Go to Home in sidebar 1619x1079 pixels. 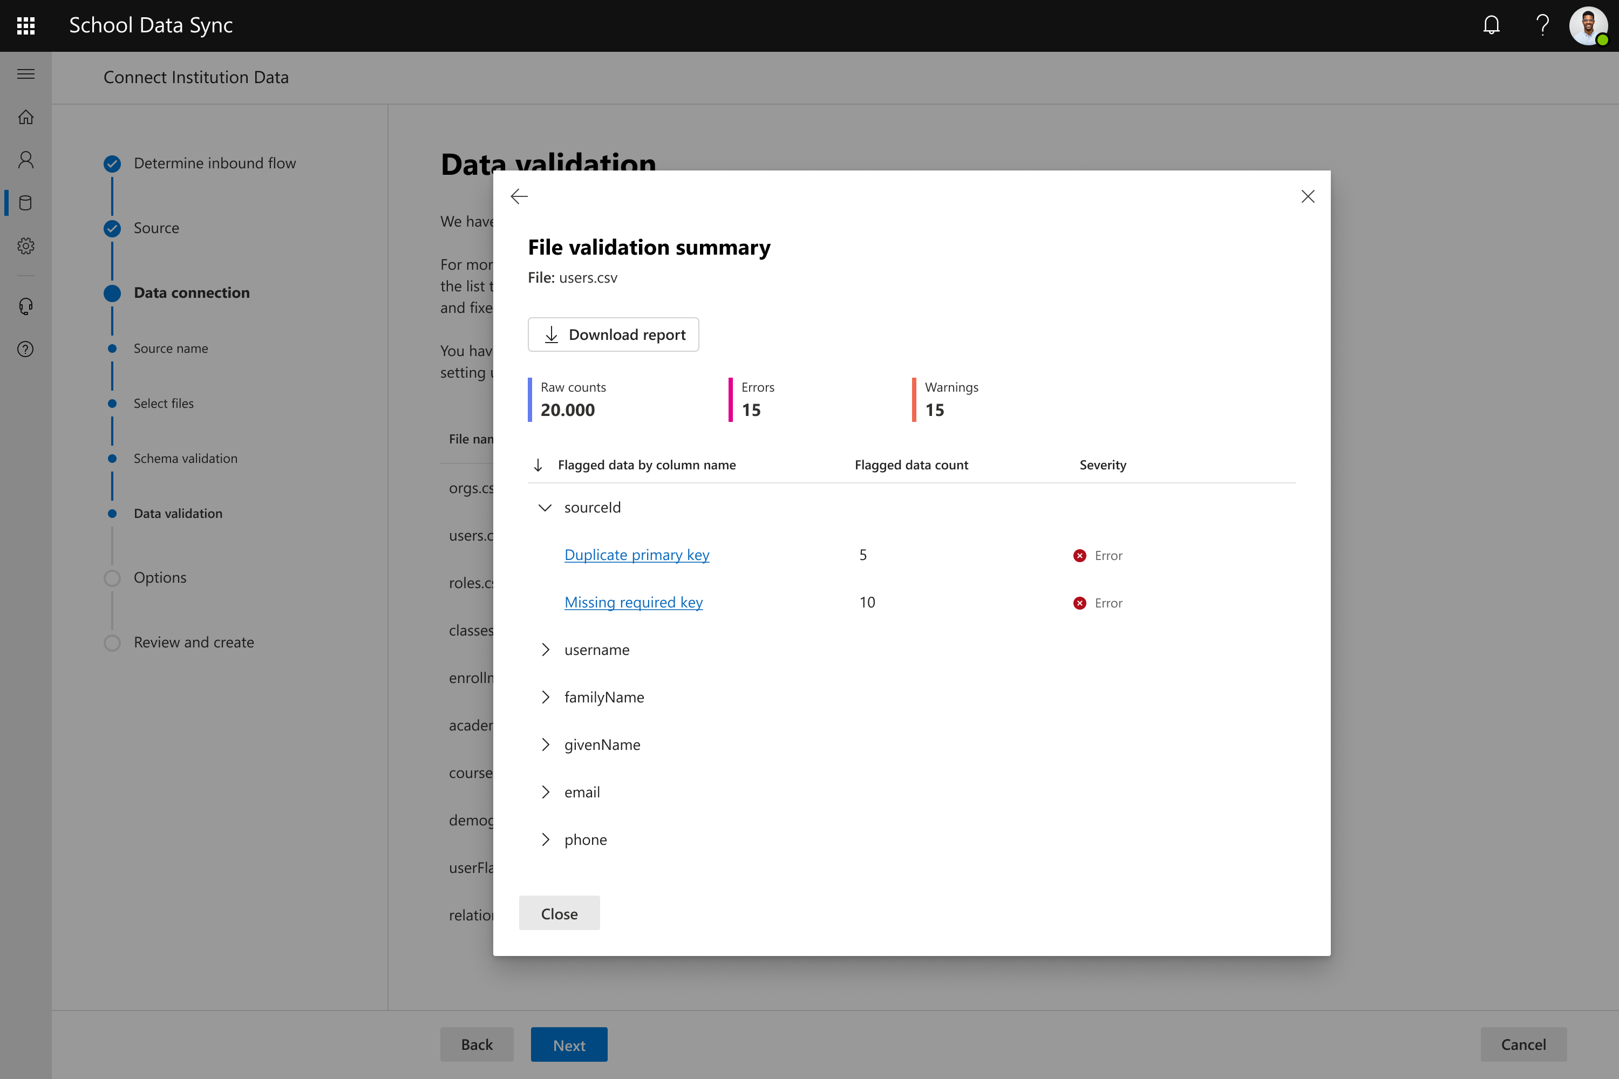[25, 117]
